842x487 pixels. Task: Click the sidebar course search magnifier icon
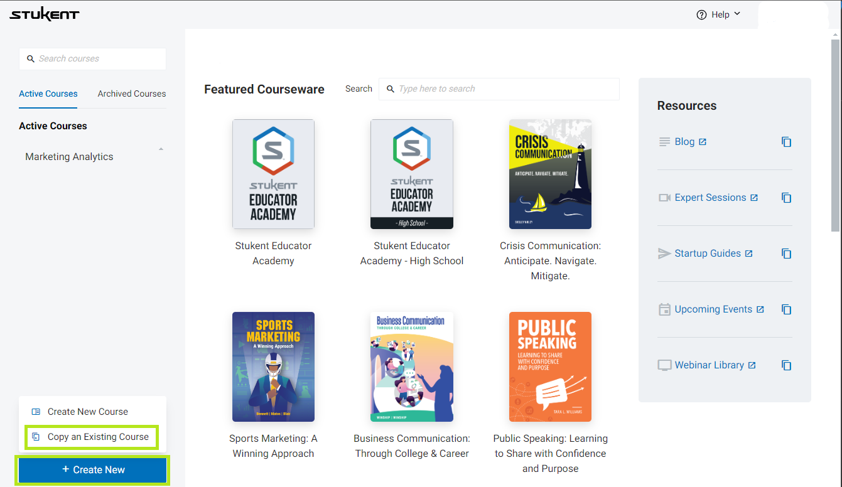[31, 59]
